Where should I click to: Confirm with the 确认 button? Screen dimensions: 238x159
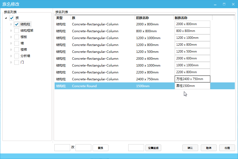coord(190,148)
